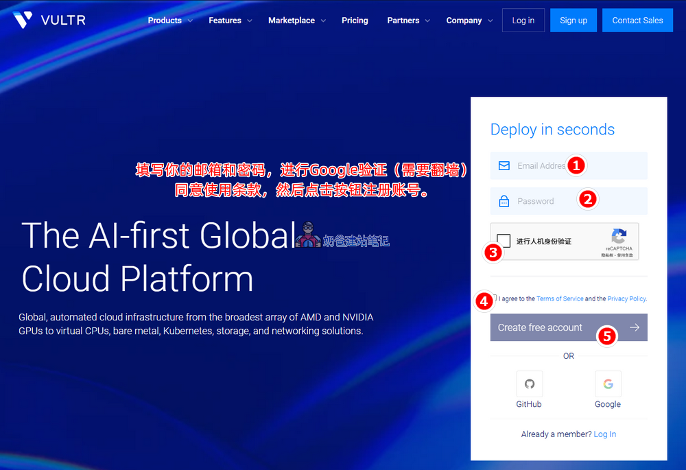The width and height of the screenshot is (686, 470).
Task: Open the Terms of Service link
Action: tap(560, 298)
